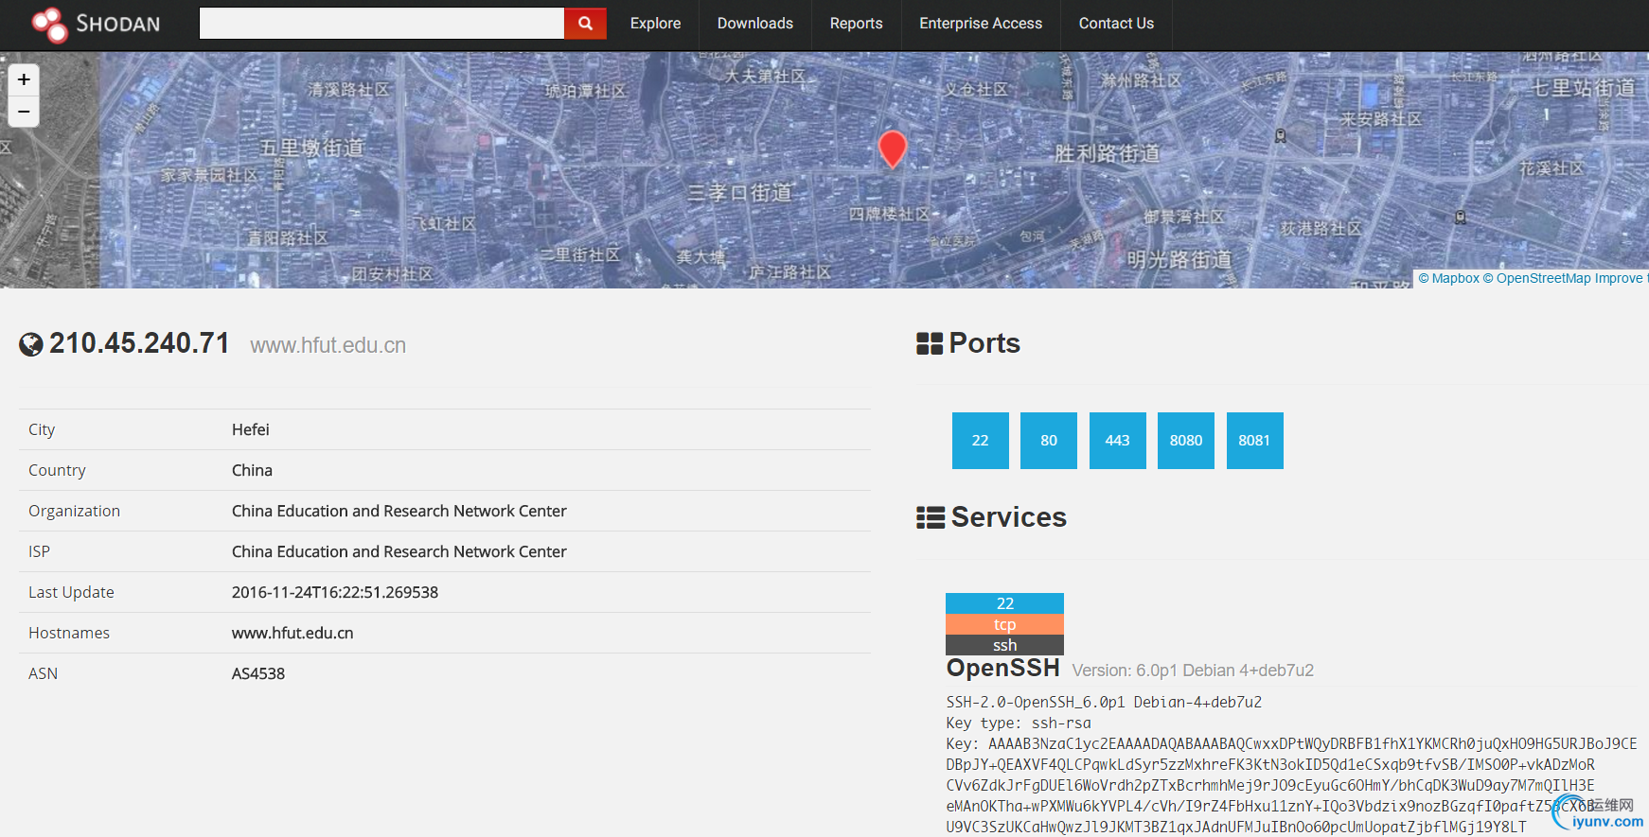The image size is (1649, 837).
Task: Select port 8081 tile
Action: pyautogui.click(x=1255, y=441)
